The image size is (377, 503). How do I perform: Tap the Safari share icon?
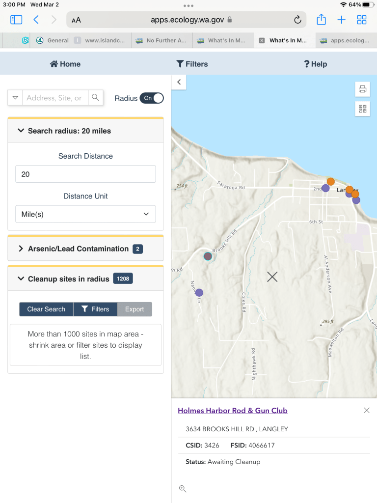321,20
